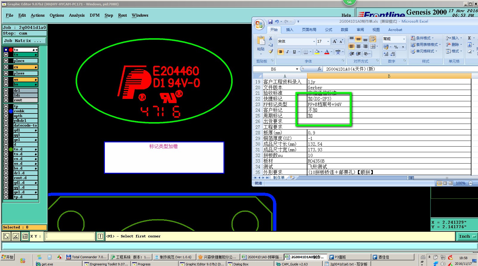
Task: Click the decrease font size icon
Action: click(341, 41)
